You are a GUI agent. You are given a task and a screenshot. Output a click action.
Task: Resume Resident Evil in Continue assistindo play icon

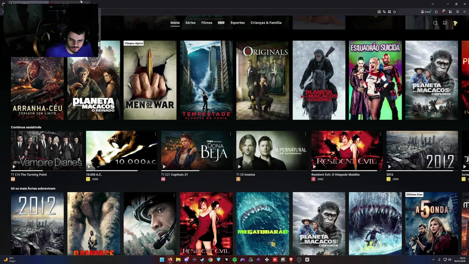(x=314, y=167)
